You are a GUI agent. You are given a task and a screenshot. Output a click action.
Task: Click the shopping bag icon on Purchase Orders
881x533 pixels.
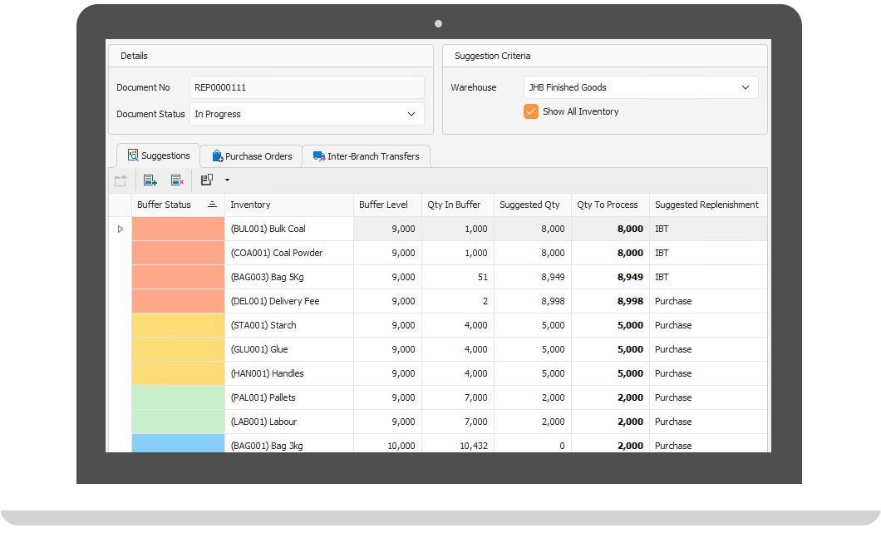pos(217,156)
